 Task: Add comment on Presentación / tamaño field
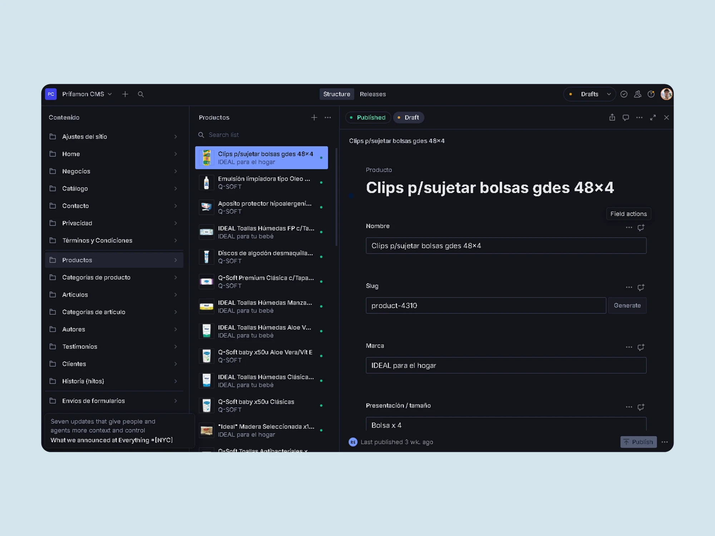pos(641,407)
